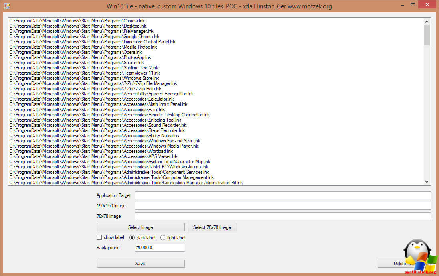Focus the 150x150 Image input field
Viewport: 439px width, 276px height.
(x=283, y=206)
